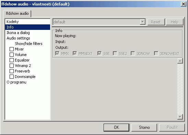Screen dimensions: 188x135
Task: Enable the Equalizer filter checkbox
Action: (12, 60)
